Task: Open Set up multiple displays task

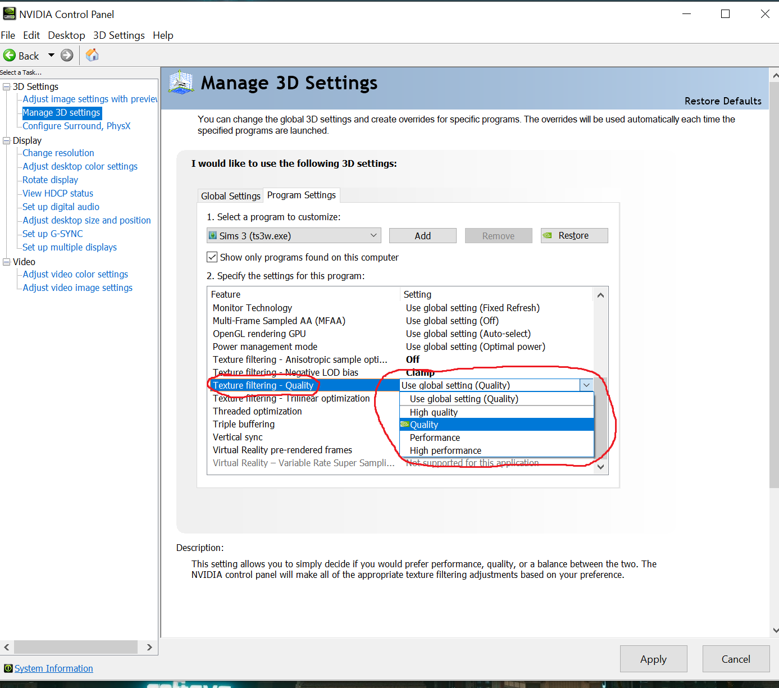Action: pos(70,247)
